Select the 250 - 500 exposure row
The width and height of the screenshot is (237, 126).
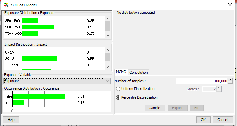tap(54, 21)
